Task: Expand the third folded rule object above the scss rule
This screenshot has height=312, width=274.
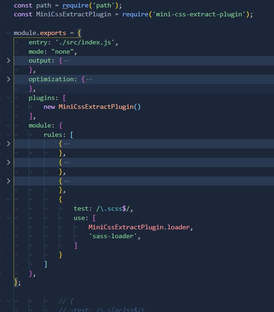Action: point(8,181)
